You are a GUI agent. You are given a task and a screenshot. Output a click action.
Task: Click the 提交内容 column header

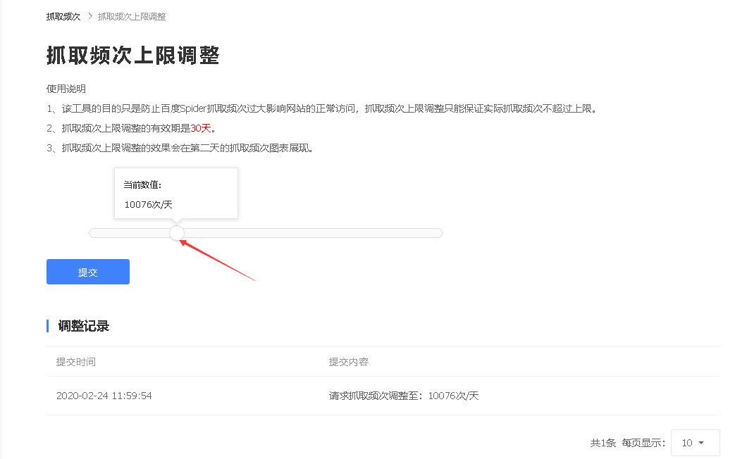click(348, 362)
